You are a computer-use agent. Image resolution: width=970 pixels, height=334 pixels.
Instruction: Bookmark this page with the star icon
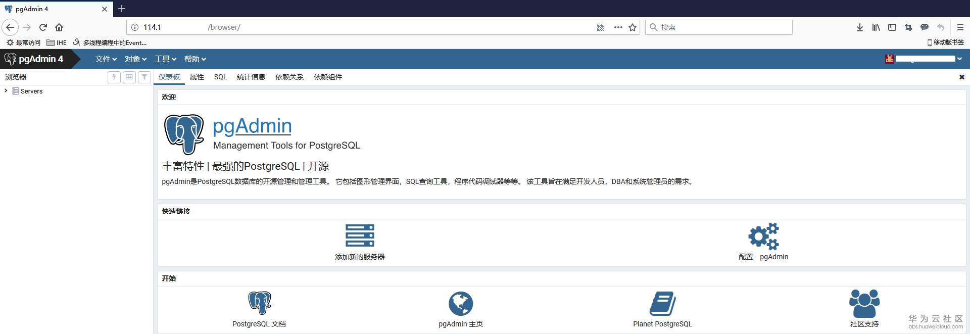pos(633,27)
